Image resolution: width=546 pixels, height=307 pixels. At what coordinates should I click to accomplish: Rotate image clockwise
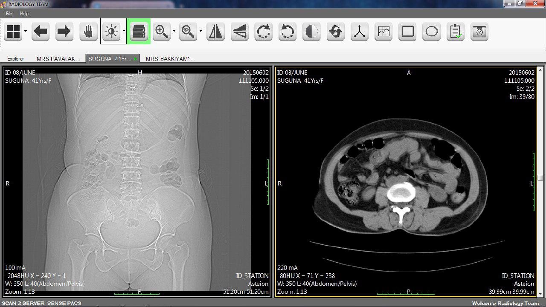coord(264,32)
